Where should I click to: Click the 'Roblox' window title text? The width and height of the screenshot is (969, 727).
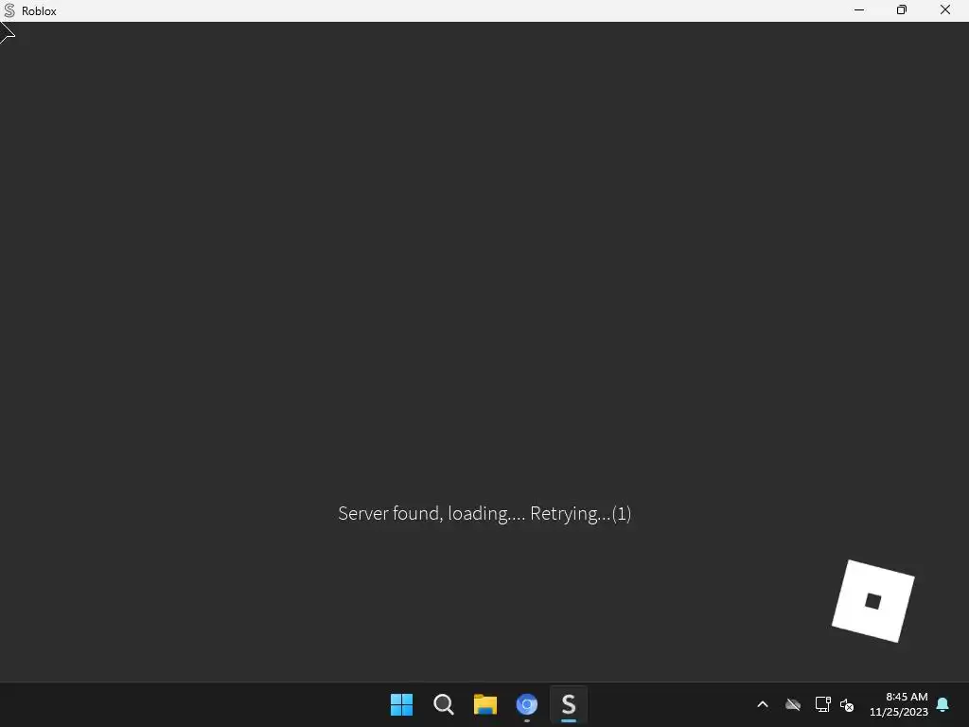tap(39, 11)
